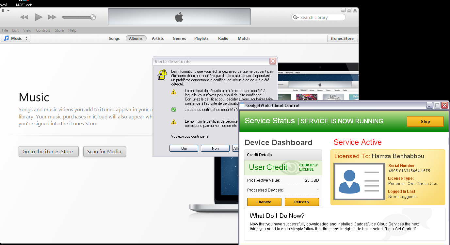The height and width of the screenshot is (245, 450).
Task: Click the Courtesy License label
Action: pyautogui.click(x=308, y=167)
